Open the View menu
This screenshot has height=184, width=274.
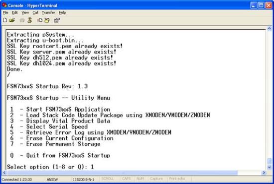[x=25, y=13]
